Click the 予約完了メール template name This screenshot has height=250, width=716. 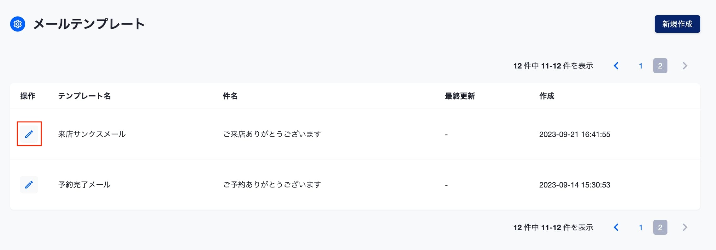coord(85,185)
